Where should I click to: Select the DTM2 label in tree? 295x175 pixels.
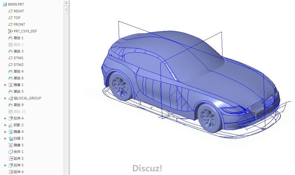click(18, 65)
